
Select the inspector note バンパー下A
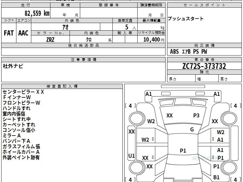coord(16,141)
